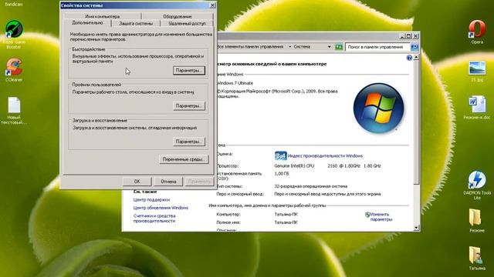494x277 pixels.
Task: Click the shield icon beside Изменить параметры
Action: [367, 215]
